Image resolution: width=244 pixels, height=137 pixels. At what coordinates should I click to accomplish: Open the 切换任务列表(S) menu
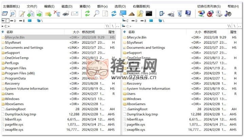coord(208,6)
